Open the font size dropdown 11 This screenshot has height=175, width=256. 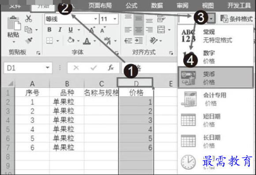[x=115, y=19]
